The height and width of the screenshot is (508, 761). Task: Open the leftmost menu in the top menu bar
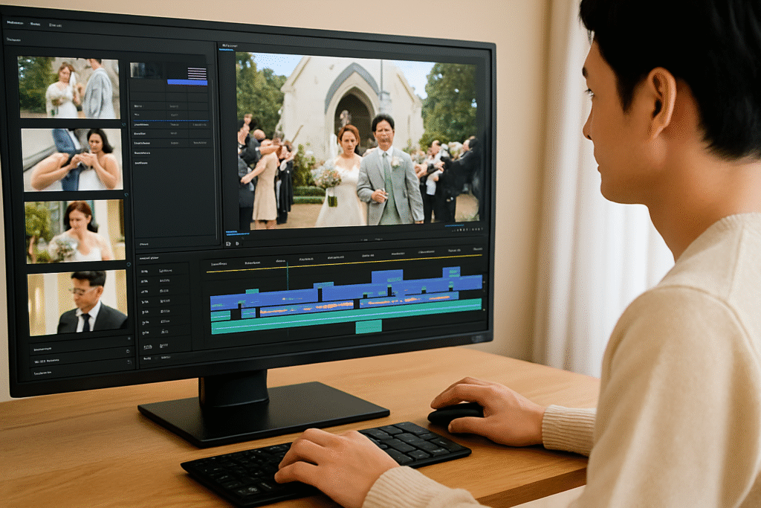click(16, 23)
